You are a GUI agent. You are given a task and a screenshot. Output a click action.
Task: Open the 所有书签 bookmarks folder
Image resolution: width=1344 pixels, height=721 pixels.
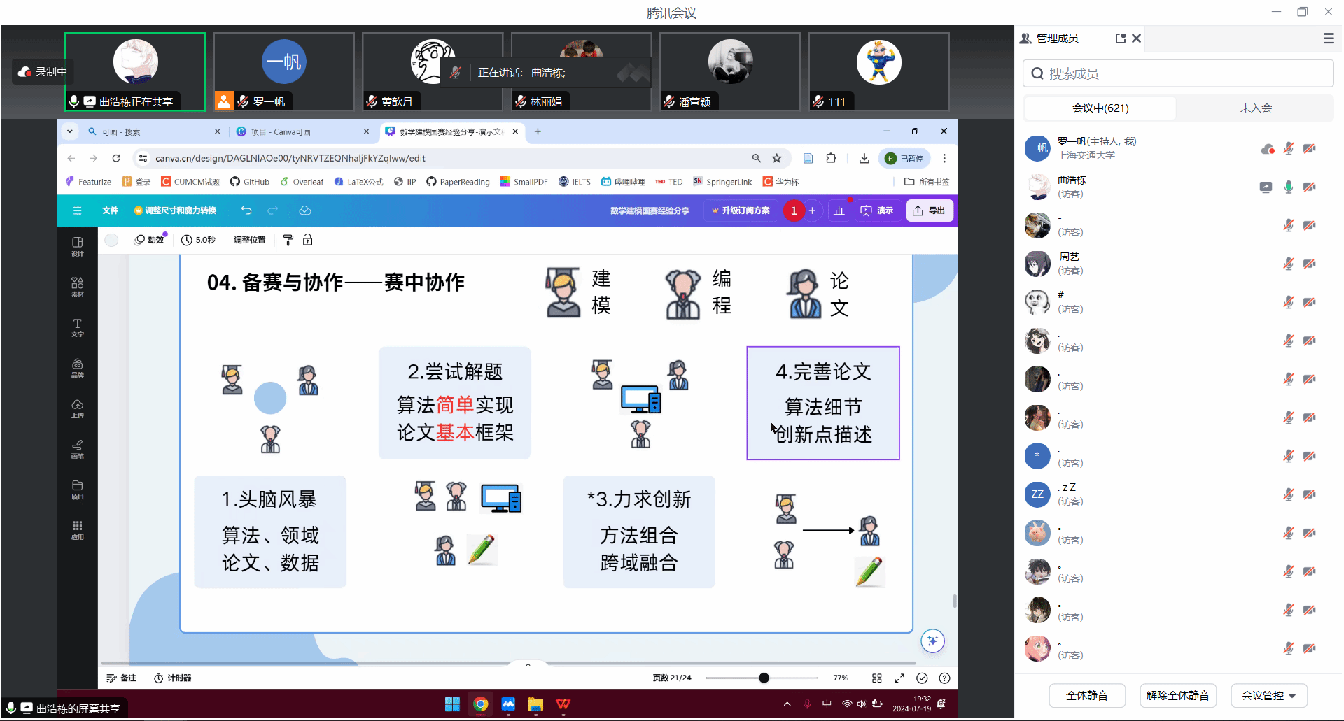[927, 182]
